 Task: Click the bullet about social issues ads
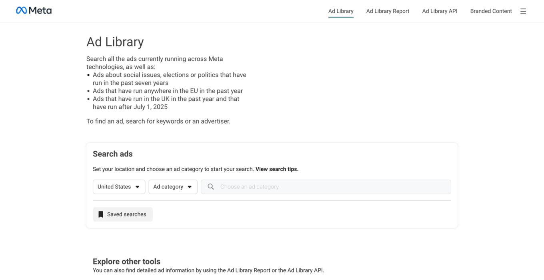(170, 79)
